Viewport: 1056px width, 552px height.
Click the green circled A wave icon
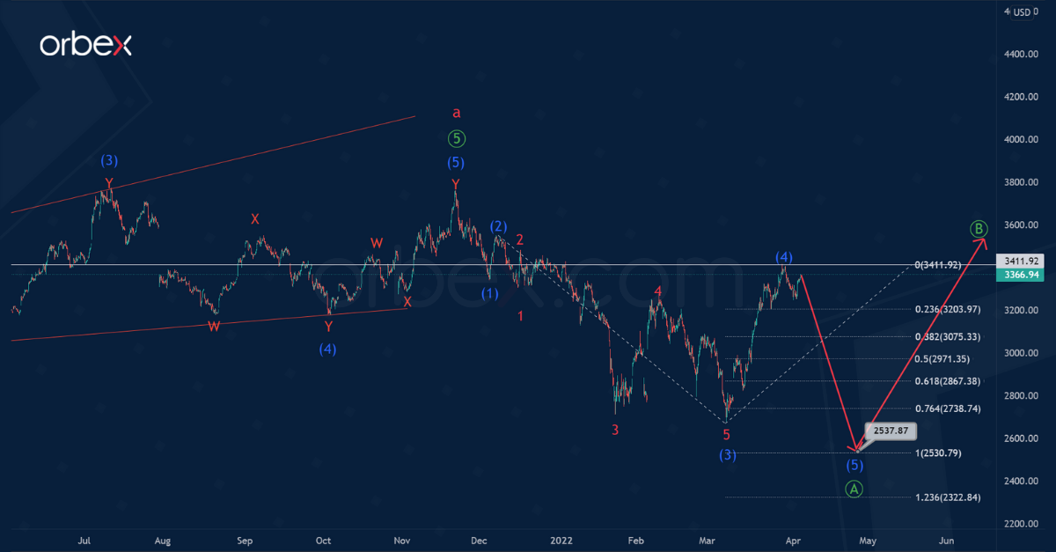coord(854,489)
